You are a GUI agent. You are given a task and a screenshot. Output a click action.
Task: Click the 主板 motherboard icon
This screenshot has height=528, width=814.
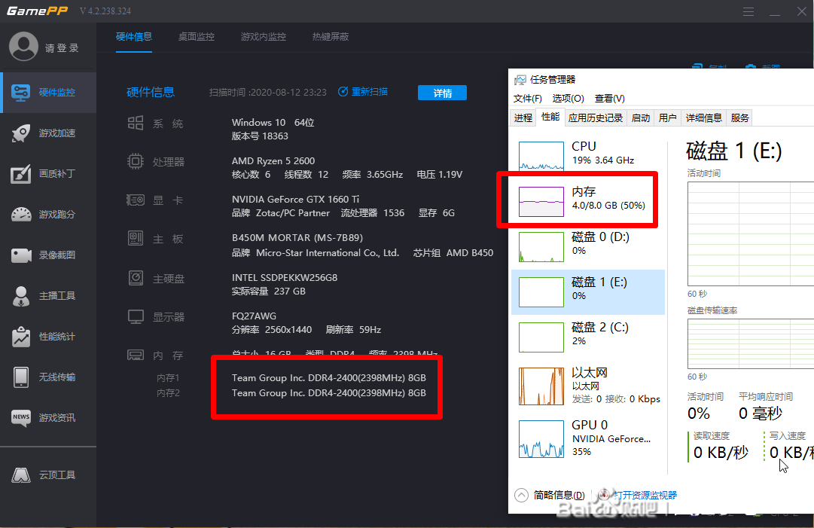click(x=136, y=238)
